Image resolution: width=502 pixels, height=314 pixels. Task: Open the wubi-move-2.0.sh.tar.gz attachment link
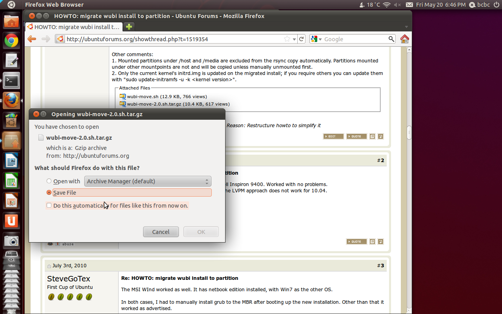tap(155, 104)
